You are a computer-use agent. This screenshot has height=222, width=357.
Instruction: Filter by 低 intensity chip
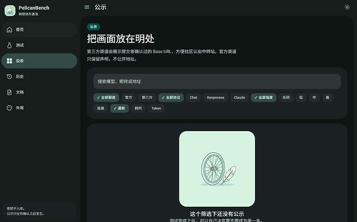tap(301, 98)
